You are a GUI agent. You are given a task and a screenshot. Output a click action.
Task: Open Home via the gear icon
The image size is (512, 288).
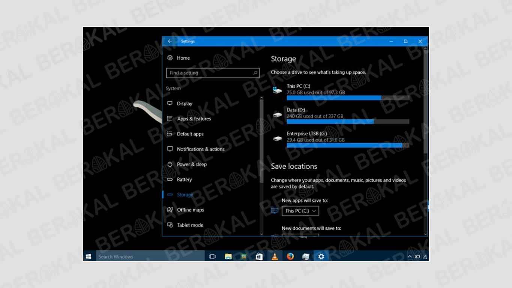pos(170,58)
